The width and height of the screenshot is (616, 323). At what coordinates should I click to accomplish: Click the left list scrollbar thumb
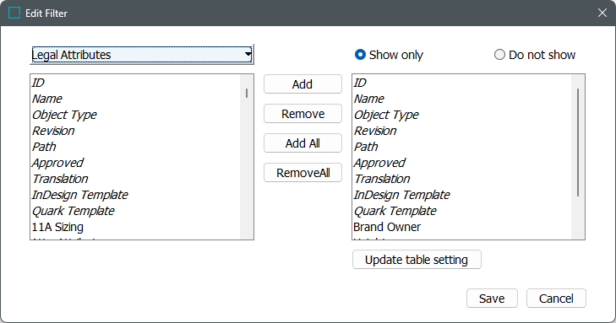(x=247, y=94)
